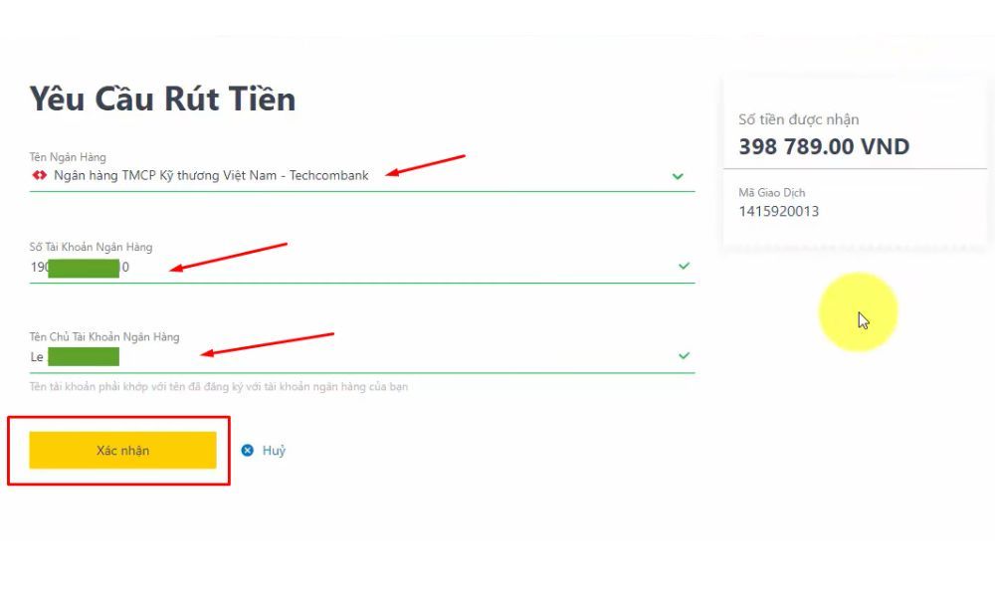The width and height of the screenshot is (995, 597).
Task: Click the Techcombank red logo icon
Action: tap(40, 175)
